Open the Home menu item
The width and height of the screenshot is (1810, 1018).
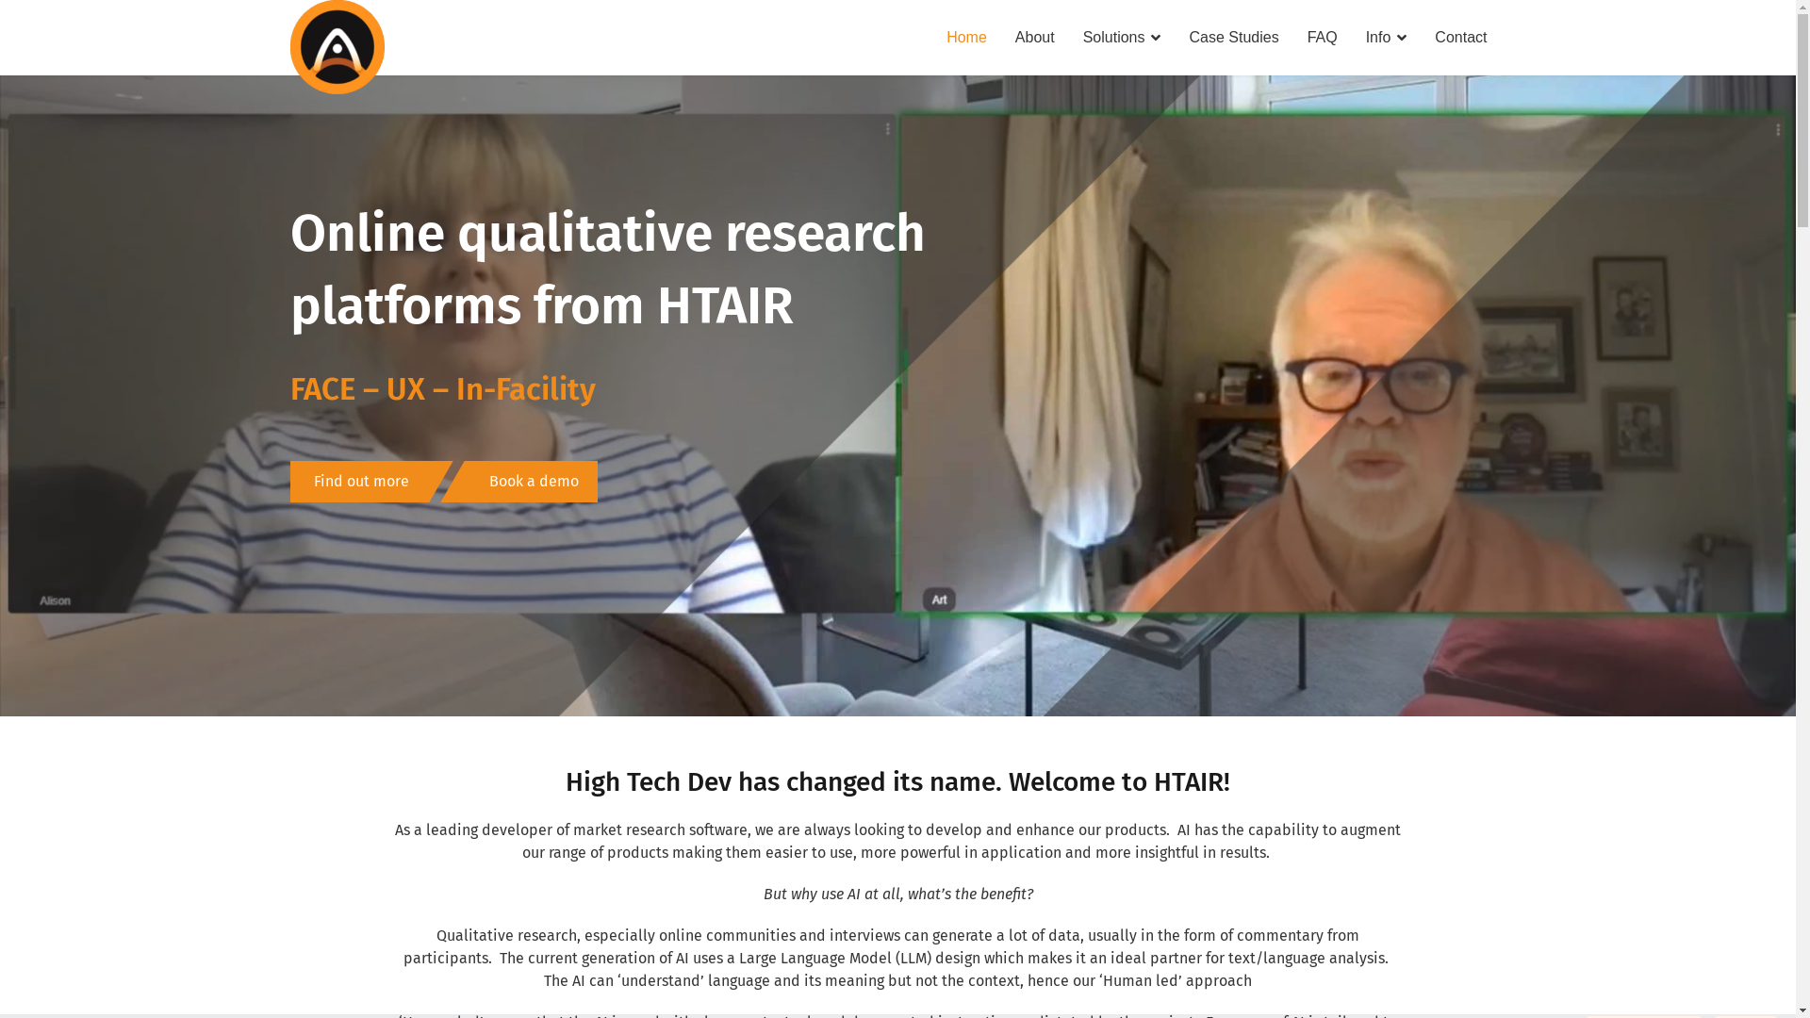click(966, 38)
